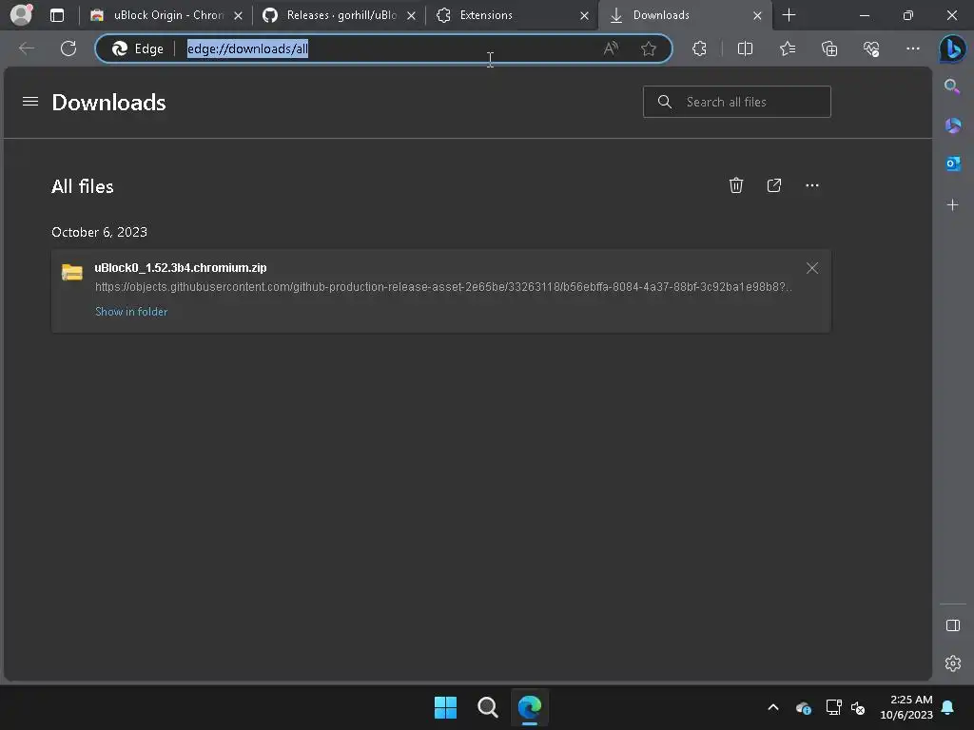Open the Favorites list icon

click(787, 48)
